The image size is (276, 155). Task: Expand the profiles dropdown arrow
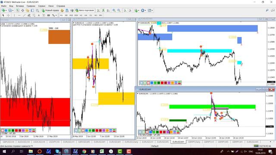coord(13,10)
